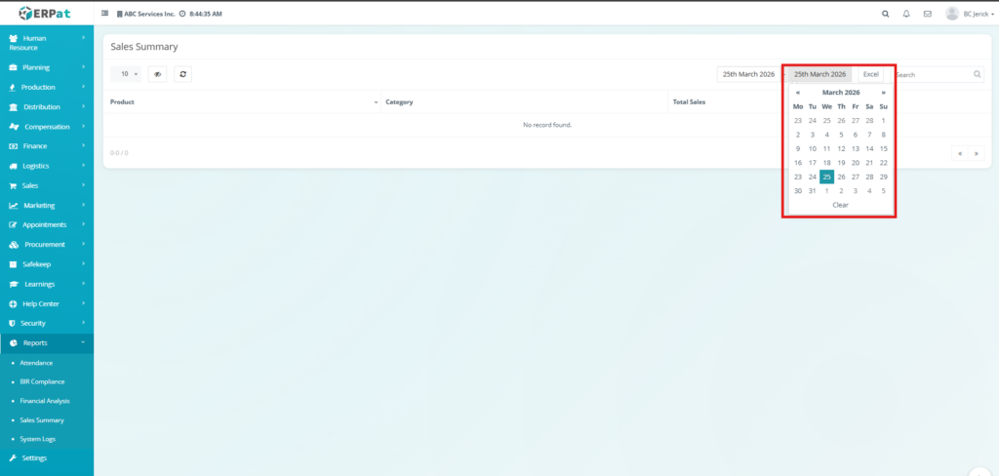The width and height of the screenshot is (999, 476).
Task: Toggle the sidebar hamburger menu icon
Action: pos(105,14)
